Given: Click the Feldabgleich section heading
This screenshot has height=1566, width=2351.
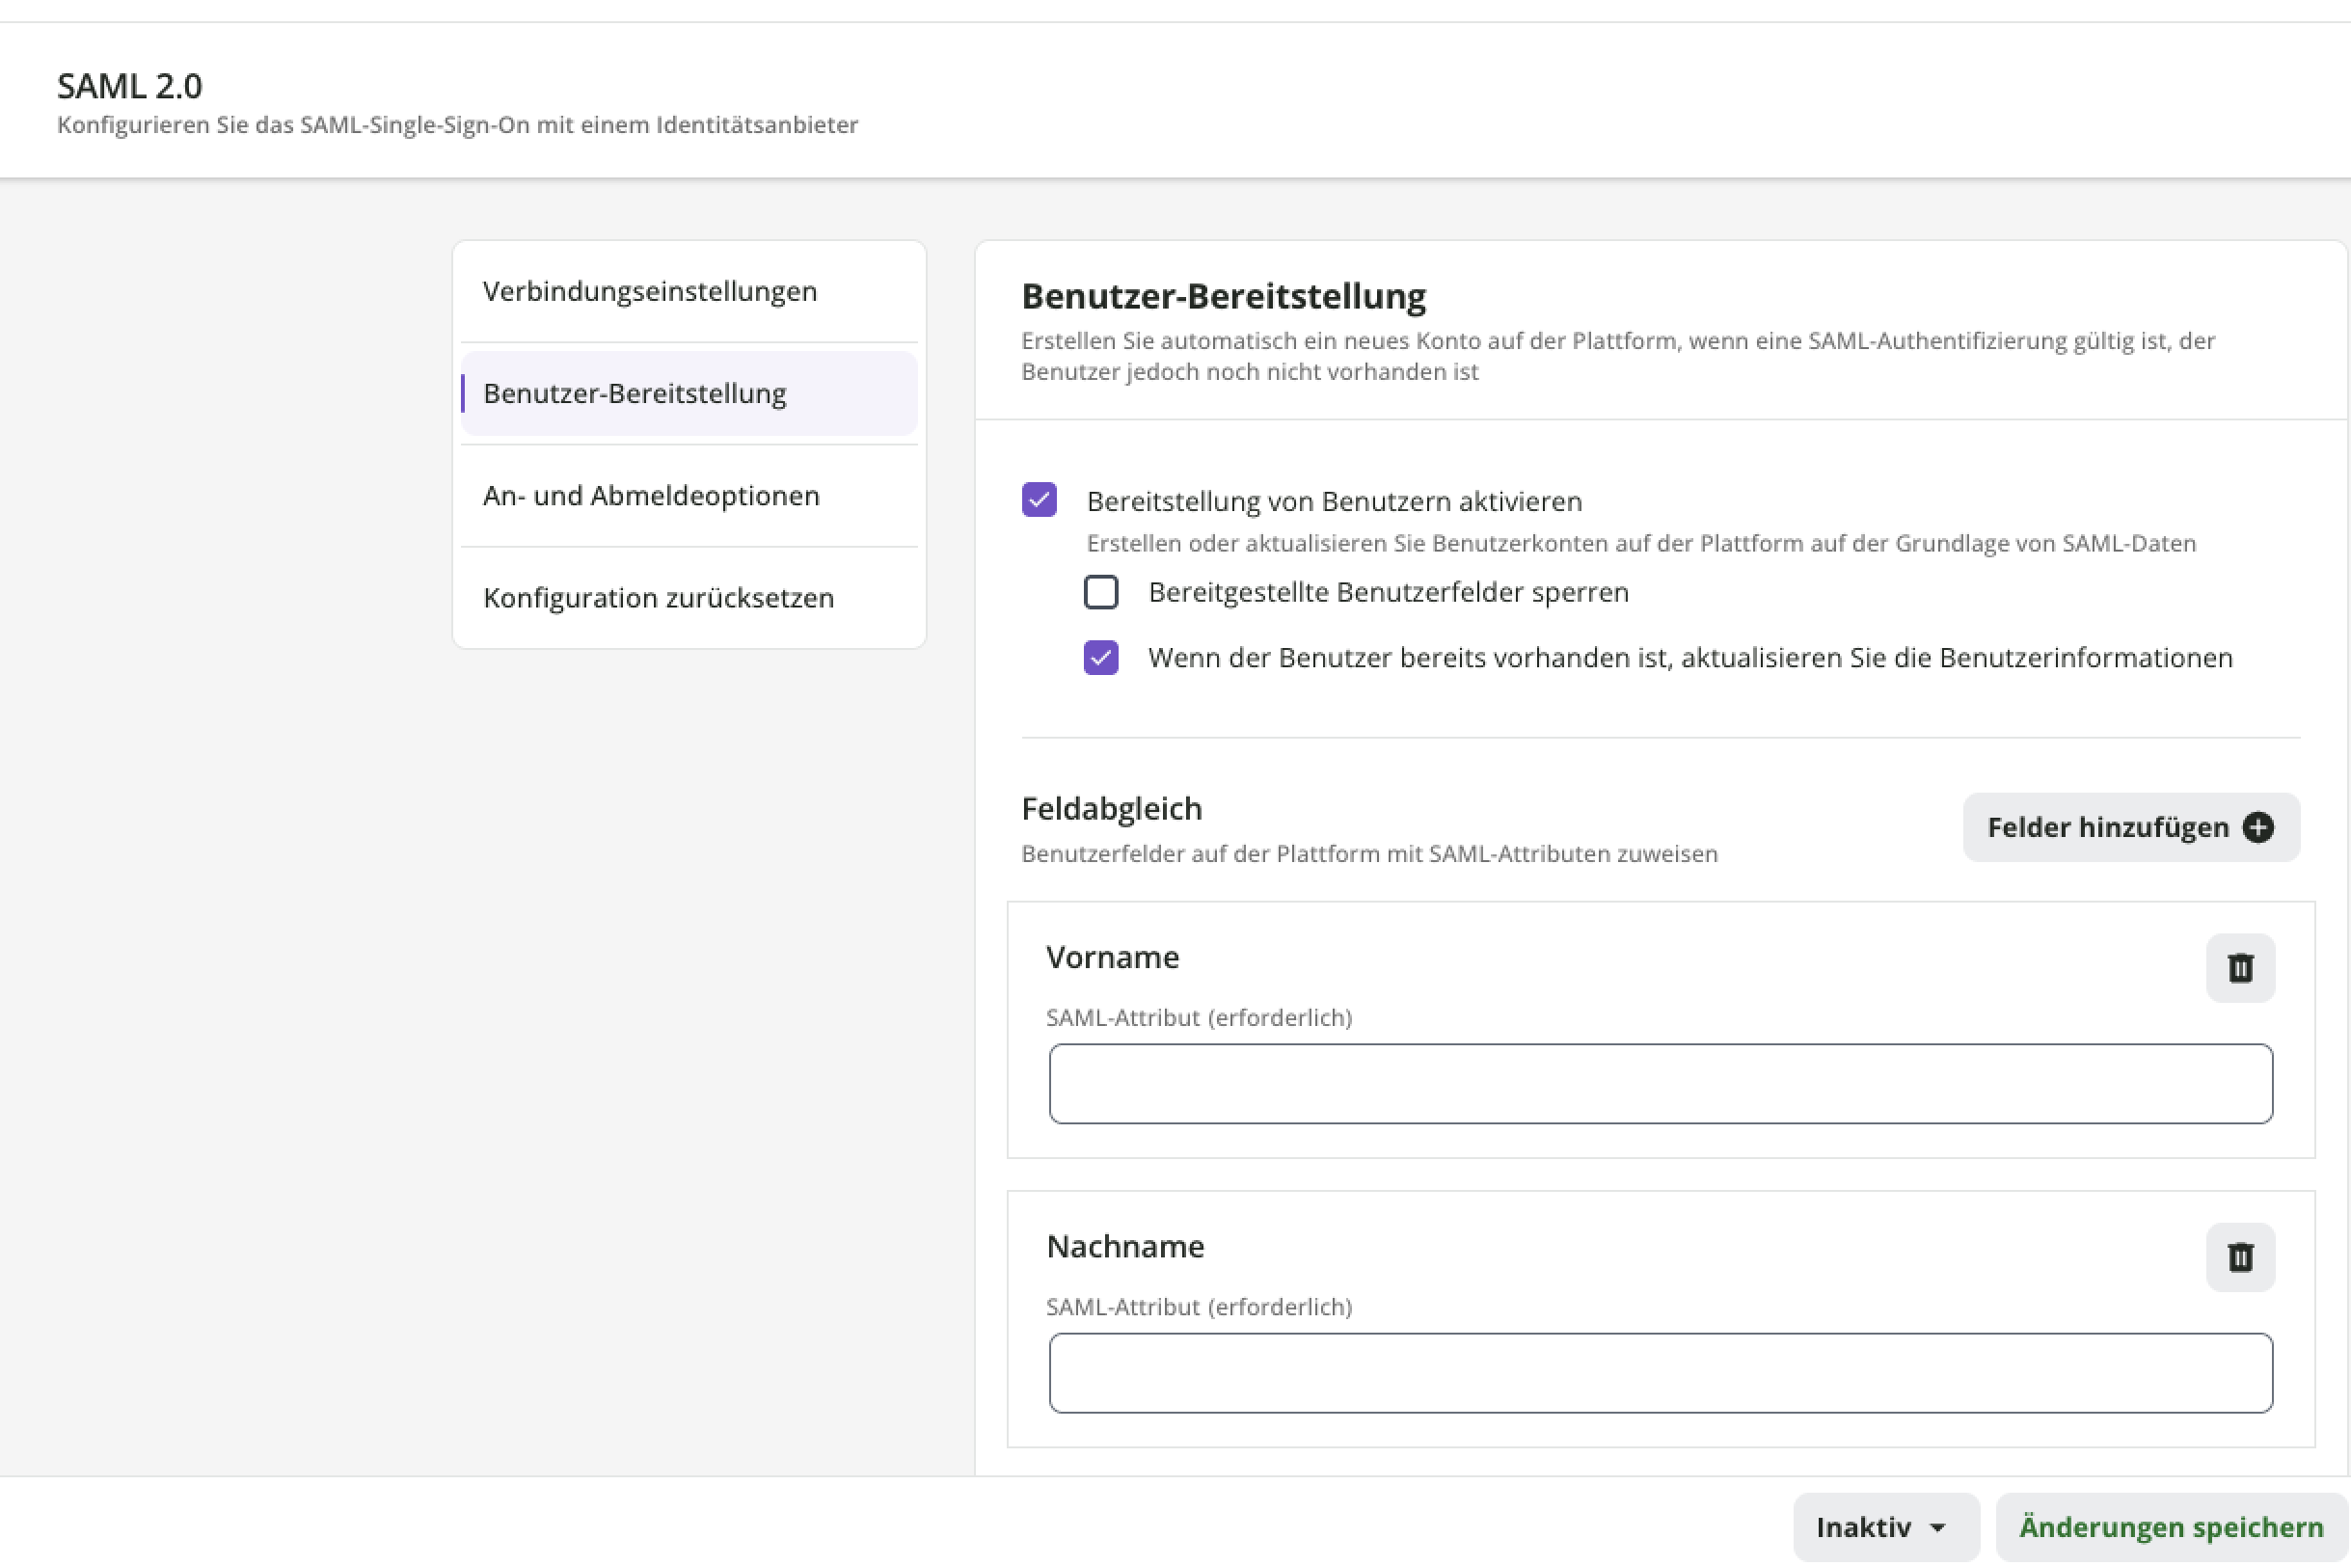Looking at the screenshot, I should click(x=1112, y=808).
